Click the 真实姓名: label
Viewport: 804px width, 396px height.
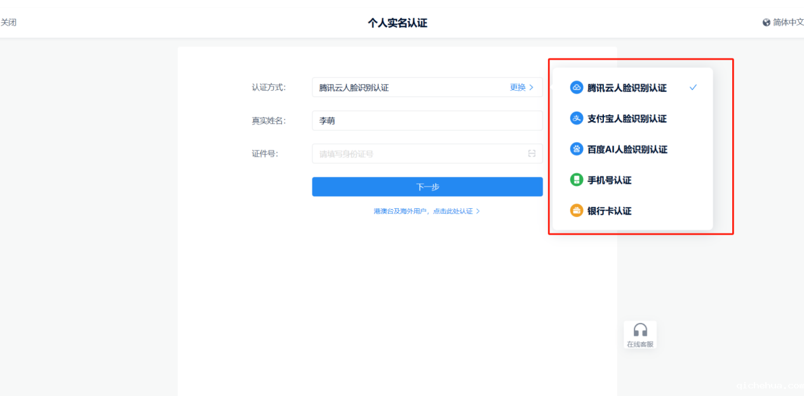[x=269, y=121]
